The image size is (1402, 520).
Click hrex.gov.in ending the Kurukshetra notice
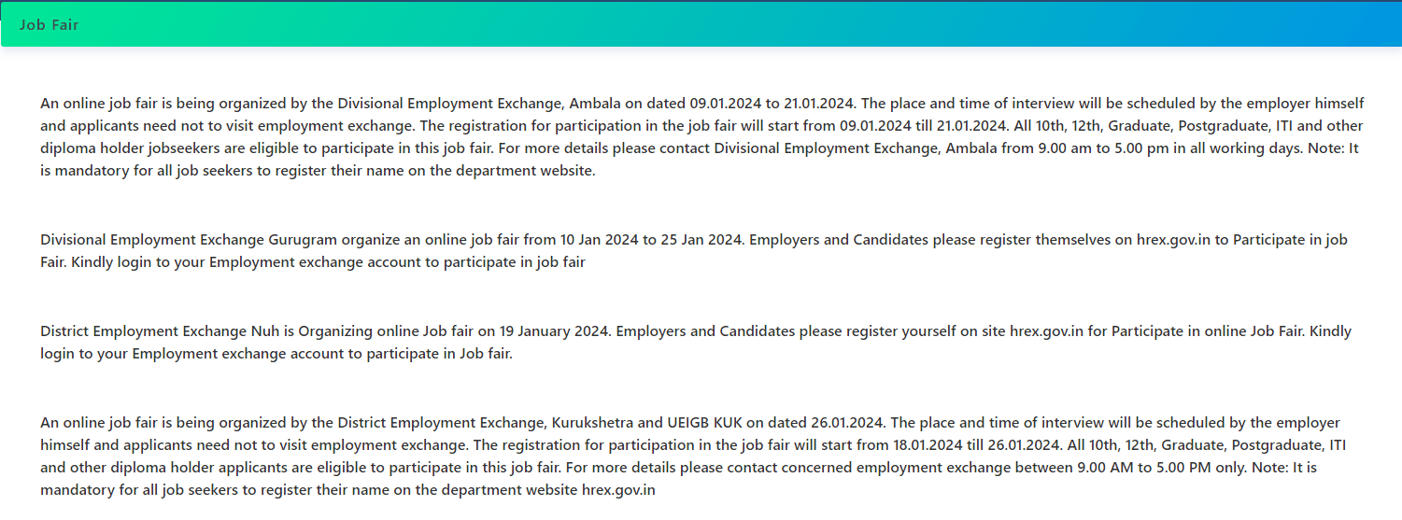pyautogui.click(x=618, y=490)
